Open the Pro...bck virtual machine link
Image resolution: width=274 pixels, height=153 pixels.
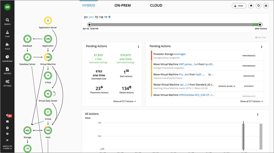pyautogui.click(x=184, y=74)
